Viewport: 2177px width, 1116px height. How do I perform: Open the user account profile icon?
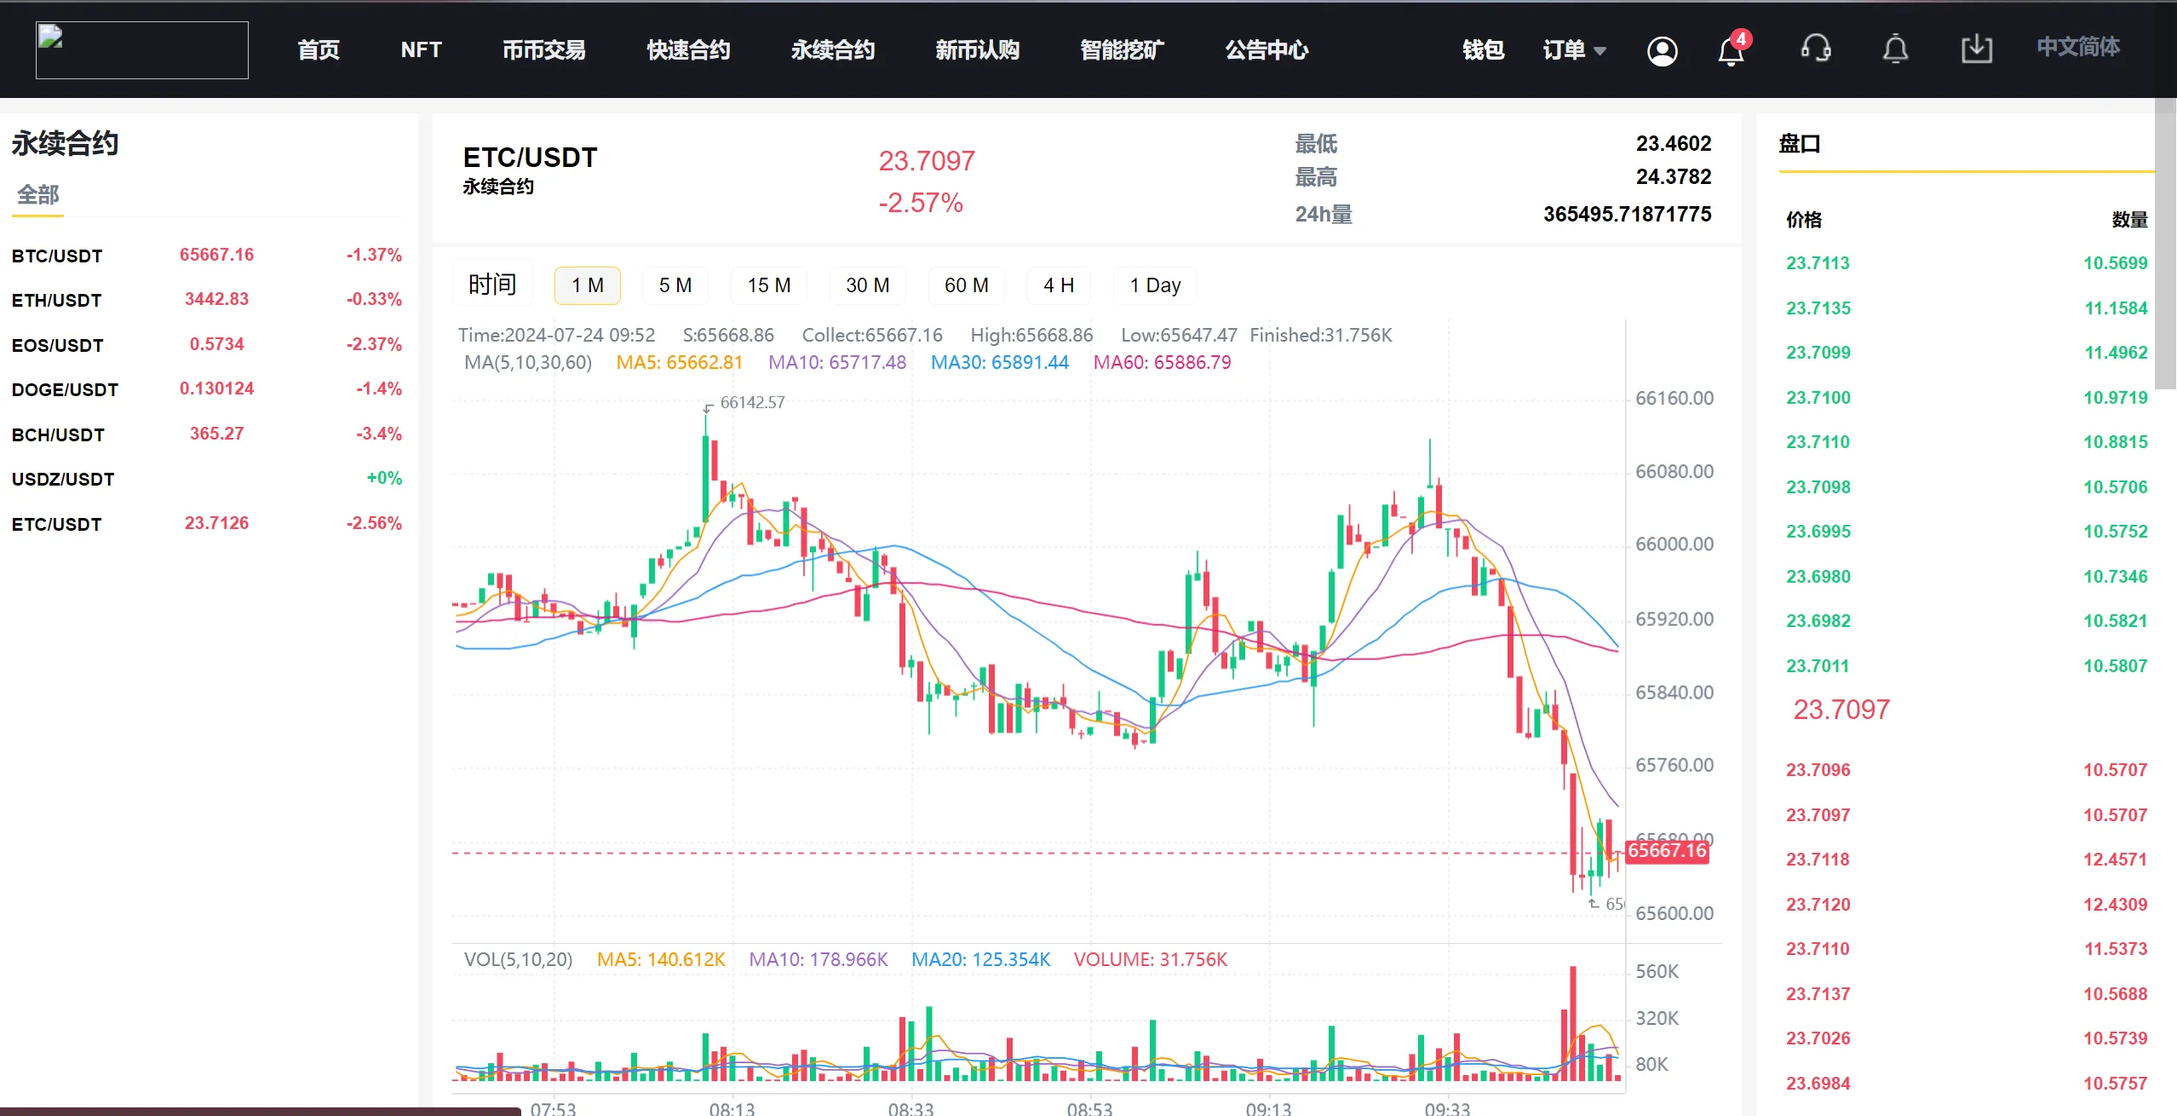[1662, 51]
